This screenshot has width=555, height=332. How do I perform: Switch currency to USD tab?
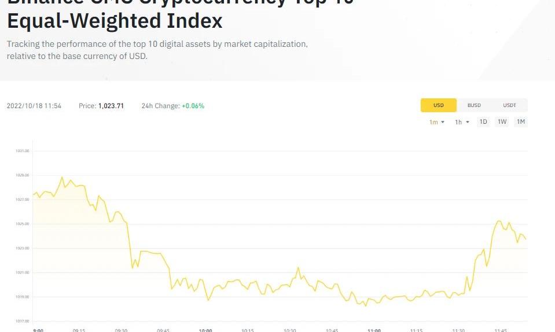point(438,105)
